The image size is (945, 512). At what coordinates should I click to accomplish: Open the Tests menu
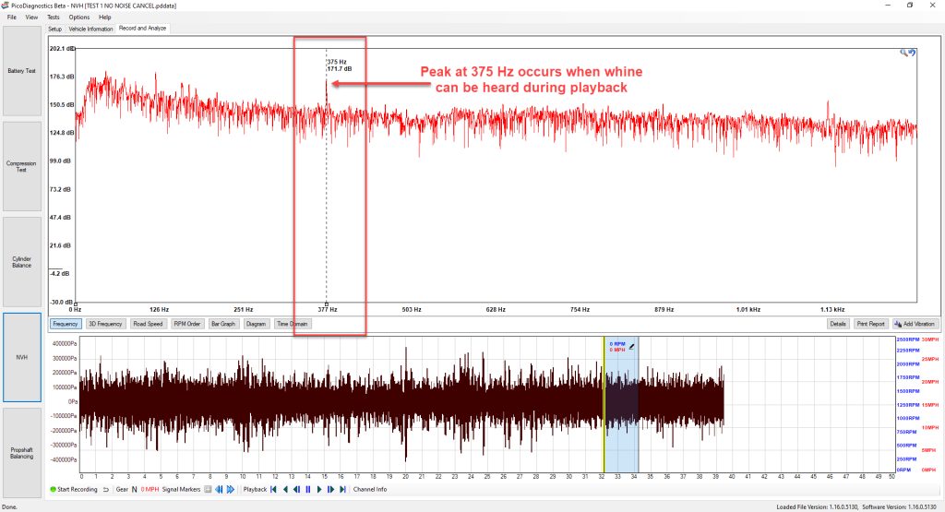pos(54,17)
